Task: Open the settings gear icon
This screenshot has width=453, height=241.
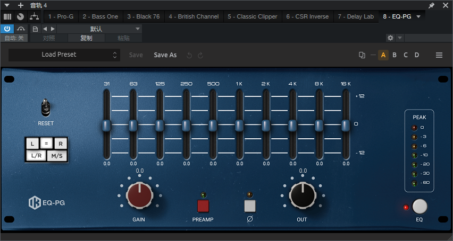Action: [390, 38]
